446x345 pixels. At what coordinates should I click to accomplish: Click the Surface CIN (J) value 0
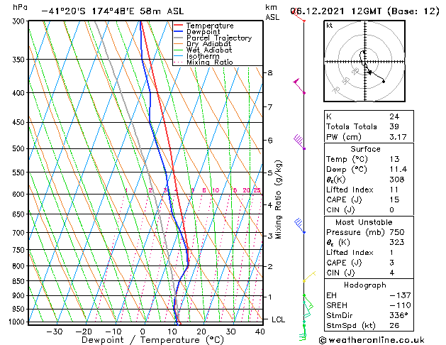pos(391,210)
